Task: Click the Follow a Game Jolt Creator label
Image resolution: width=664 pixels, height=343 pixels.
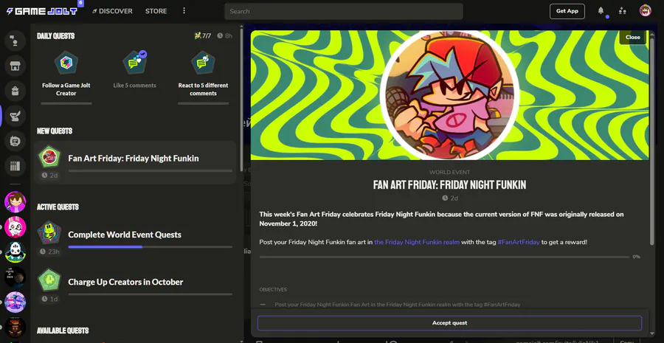Action: click(x=66, y=89)
